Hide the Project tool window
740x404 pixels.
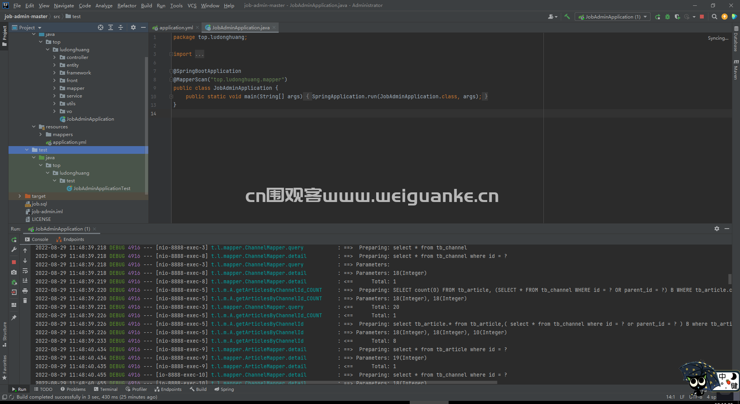(143, 27)
